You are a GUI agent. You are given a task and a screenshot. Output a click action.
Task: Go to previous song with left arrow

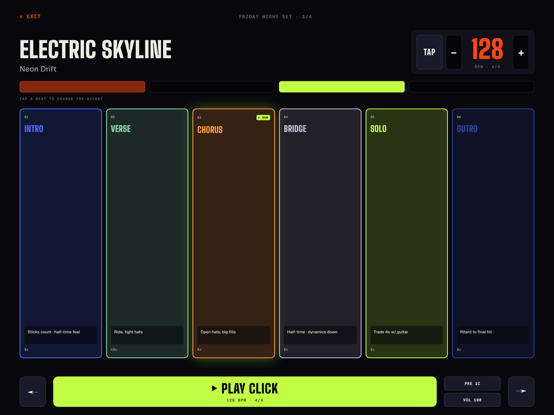[33, 391]
